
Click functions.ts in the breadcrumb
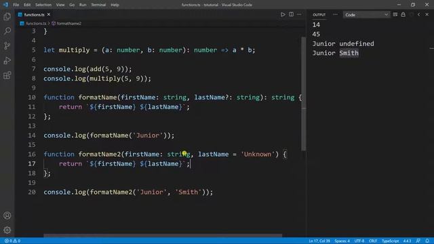coord(36,24)
